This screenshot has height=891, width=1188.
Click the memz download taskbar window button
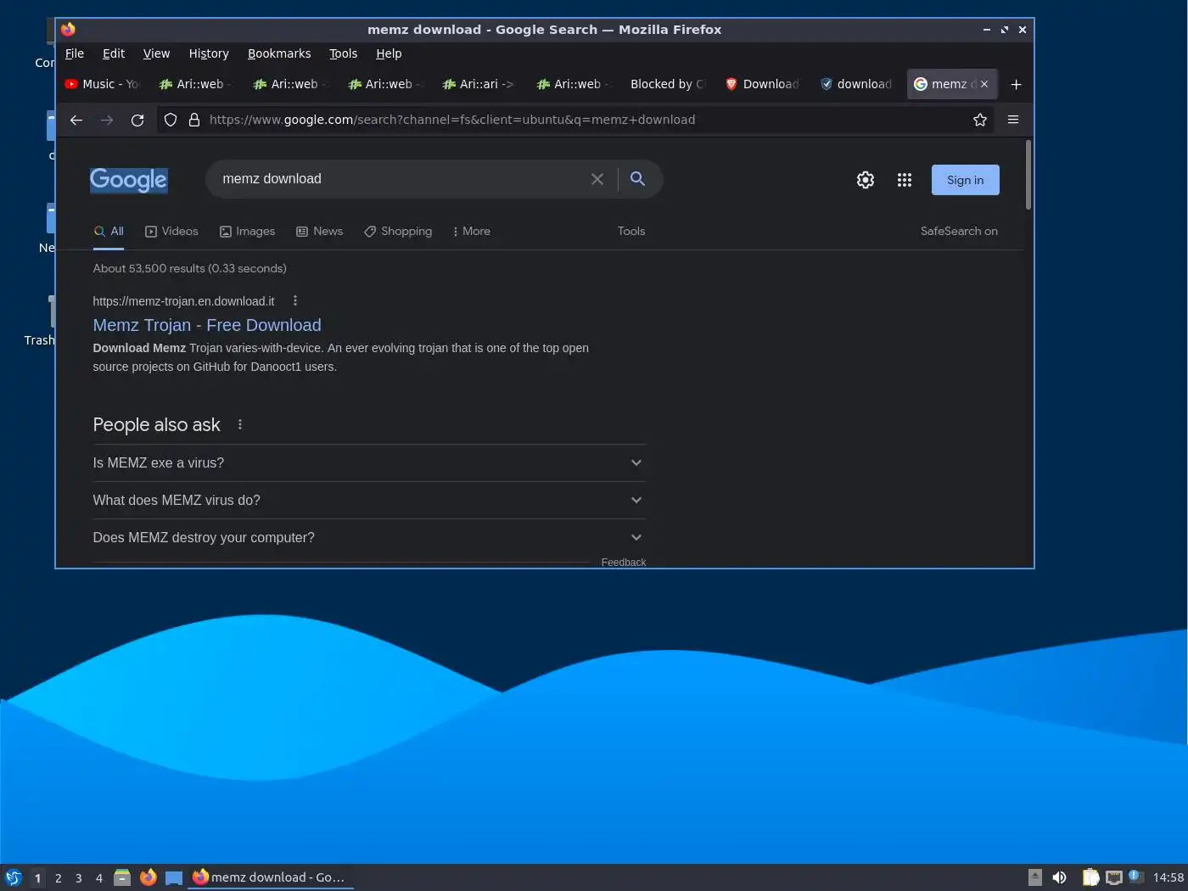[x=270, y=877]
